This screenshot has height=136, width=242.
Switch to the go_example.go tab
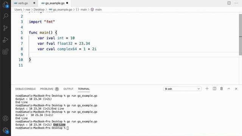coord(55,3)
